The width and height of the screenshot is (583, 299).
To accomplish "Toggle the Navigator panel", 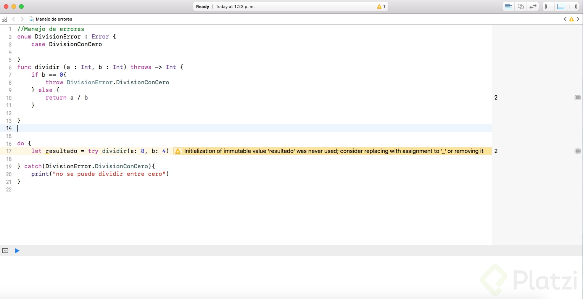I will (x=549, y=6).
